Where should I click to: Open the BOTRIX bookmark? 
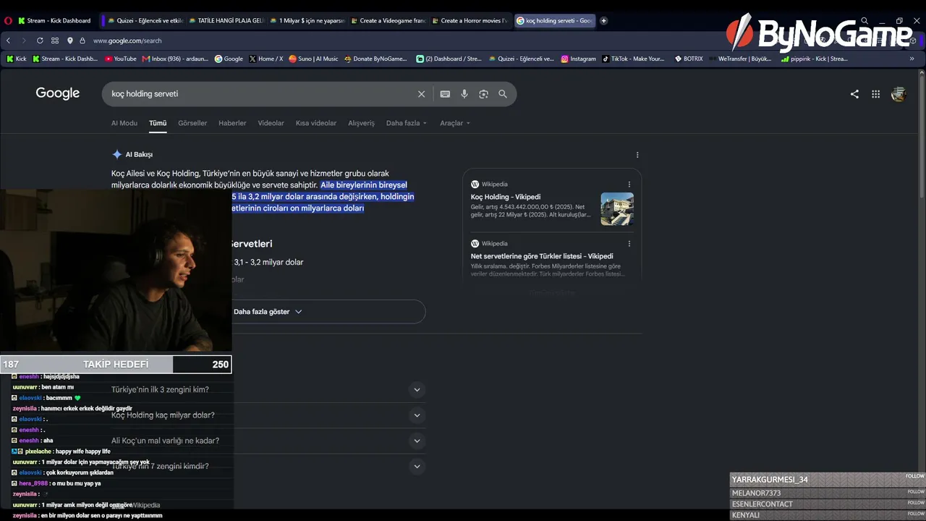pos(689,59)
